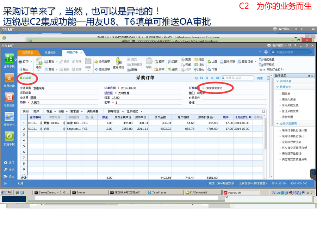Open 查看流程 workflow viewer
The width and height of the screenshot is (317, 238).
(118, 63)
